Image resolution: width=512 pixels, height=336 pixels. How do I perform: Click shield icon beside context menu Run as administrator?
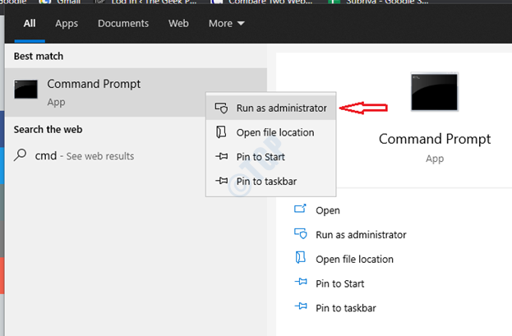click(x=221, y=108)
